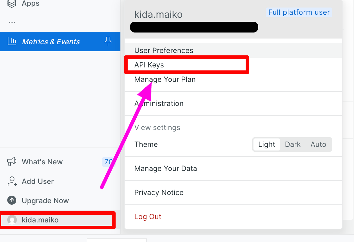
Task: Click the kida.maiko avatar icon
Action: (x=12, y=220)
